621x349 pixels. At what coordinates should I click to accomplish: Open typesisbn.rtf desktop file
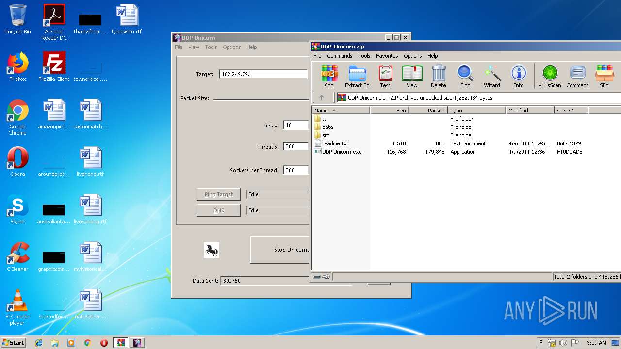127,19
